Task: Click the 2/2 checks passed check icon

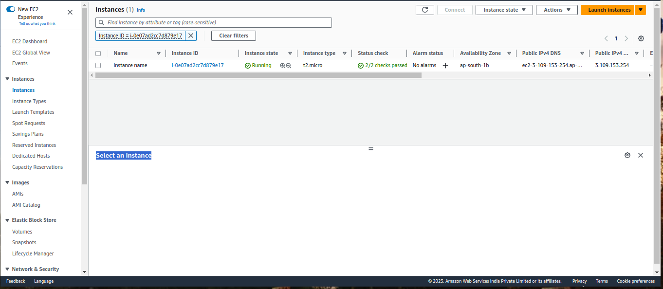Action: click(360, 65)
